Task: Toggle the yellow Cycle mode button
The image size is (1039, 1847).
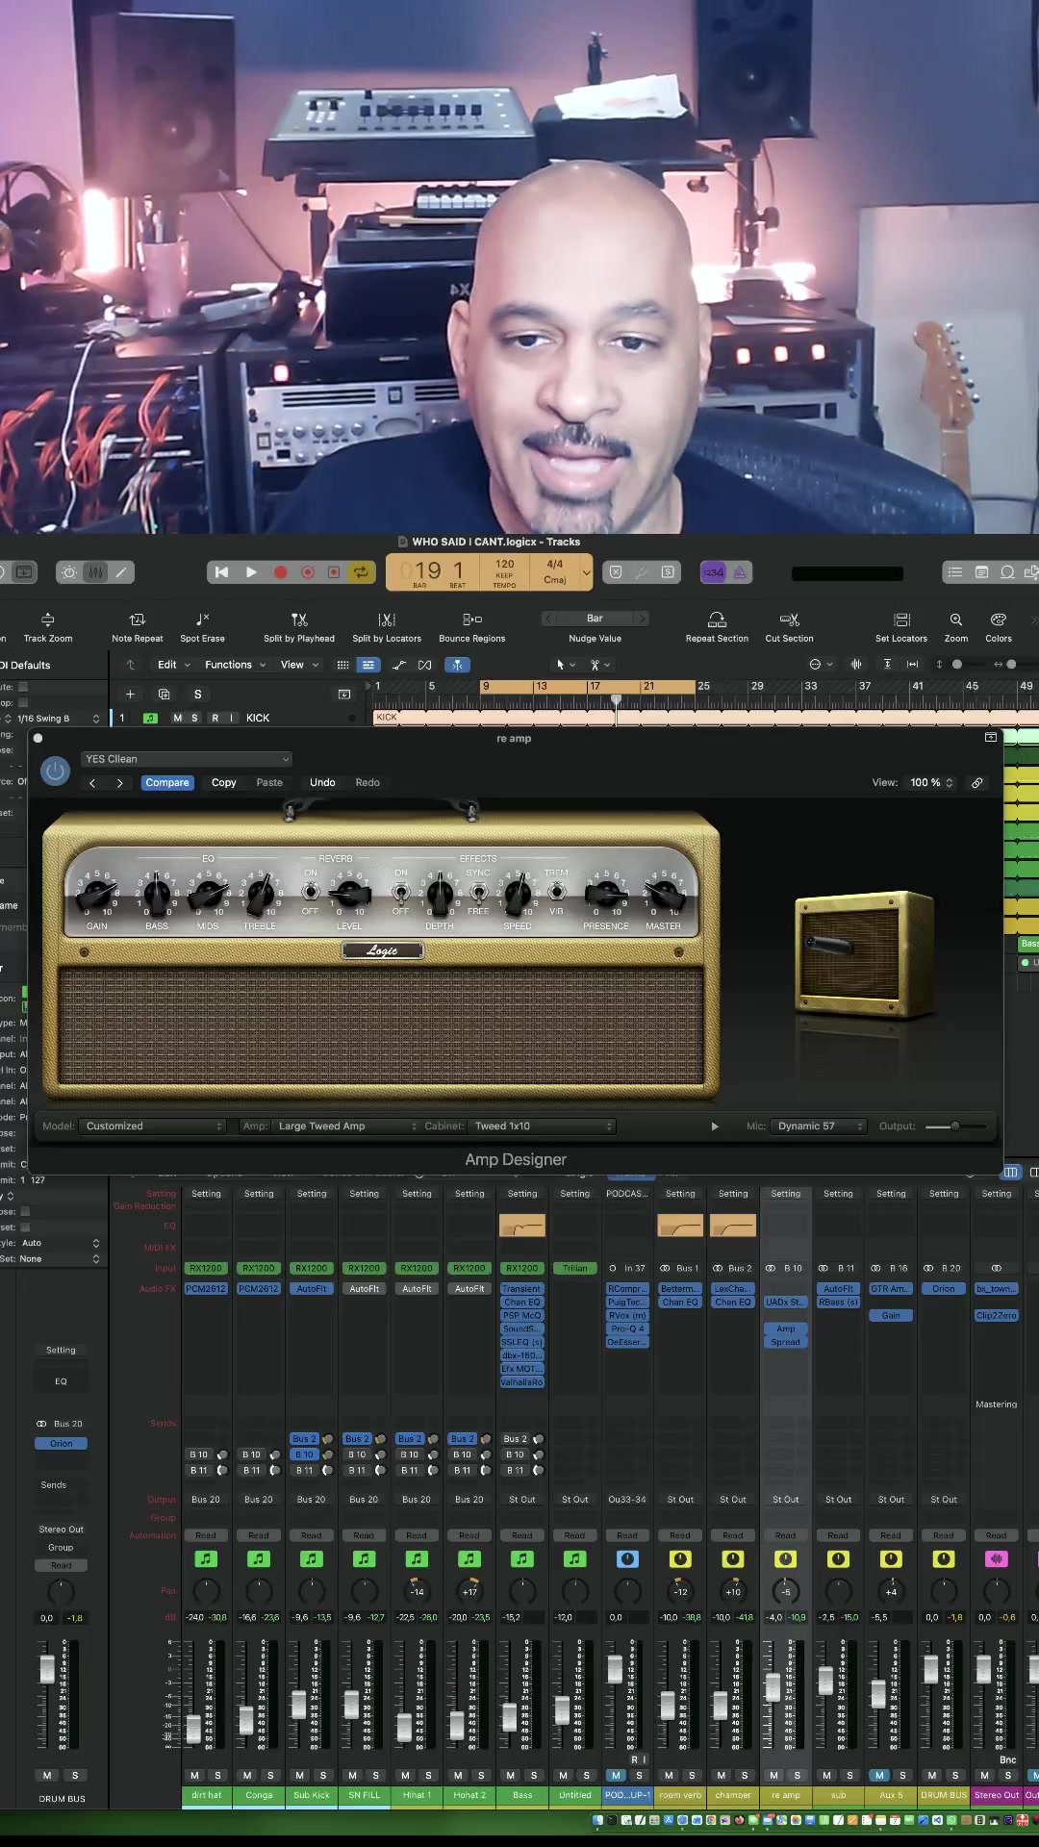Action: tap(361, 572)
